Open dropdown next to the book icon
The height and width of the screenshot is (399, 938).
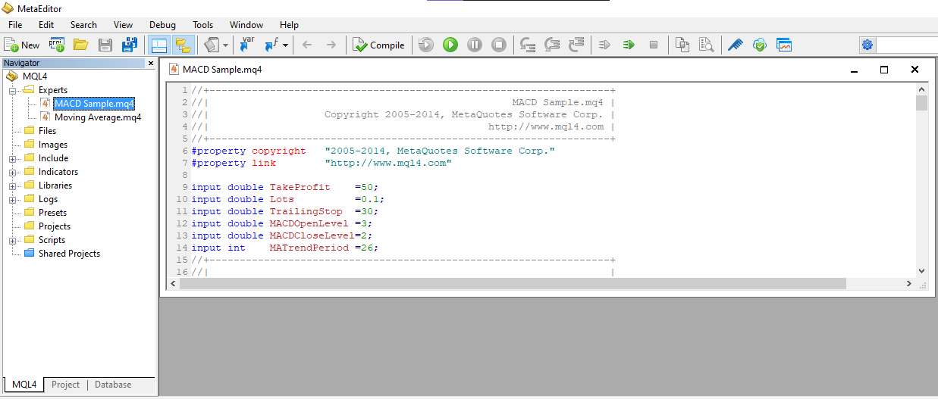225,45
